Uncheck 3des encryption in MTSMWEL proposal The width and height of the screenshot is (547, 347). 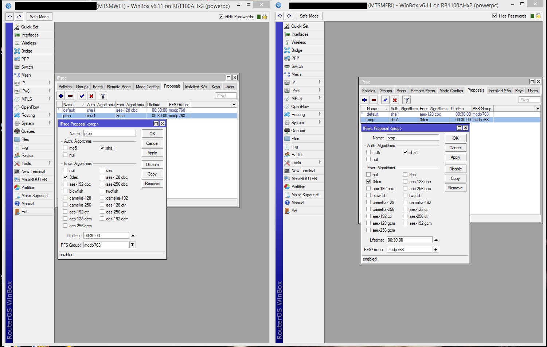click(x=65, y=177)
